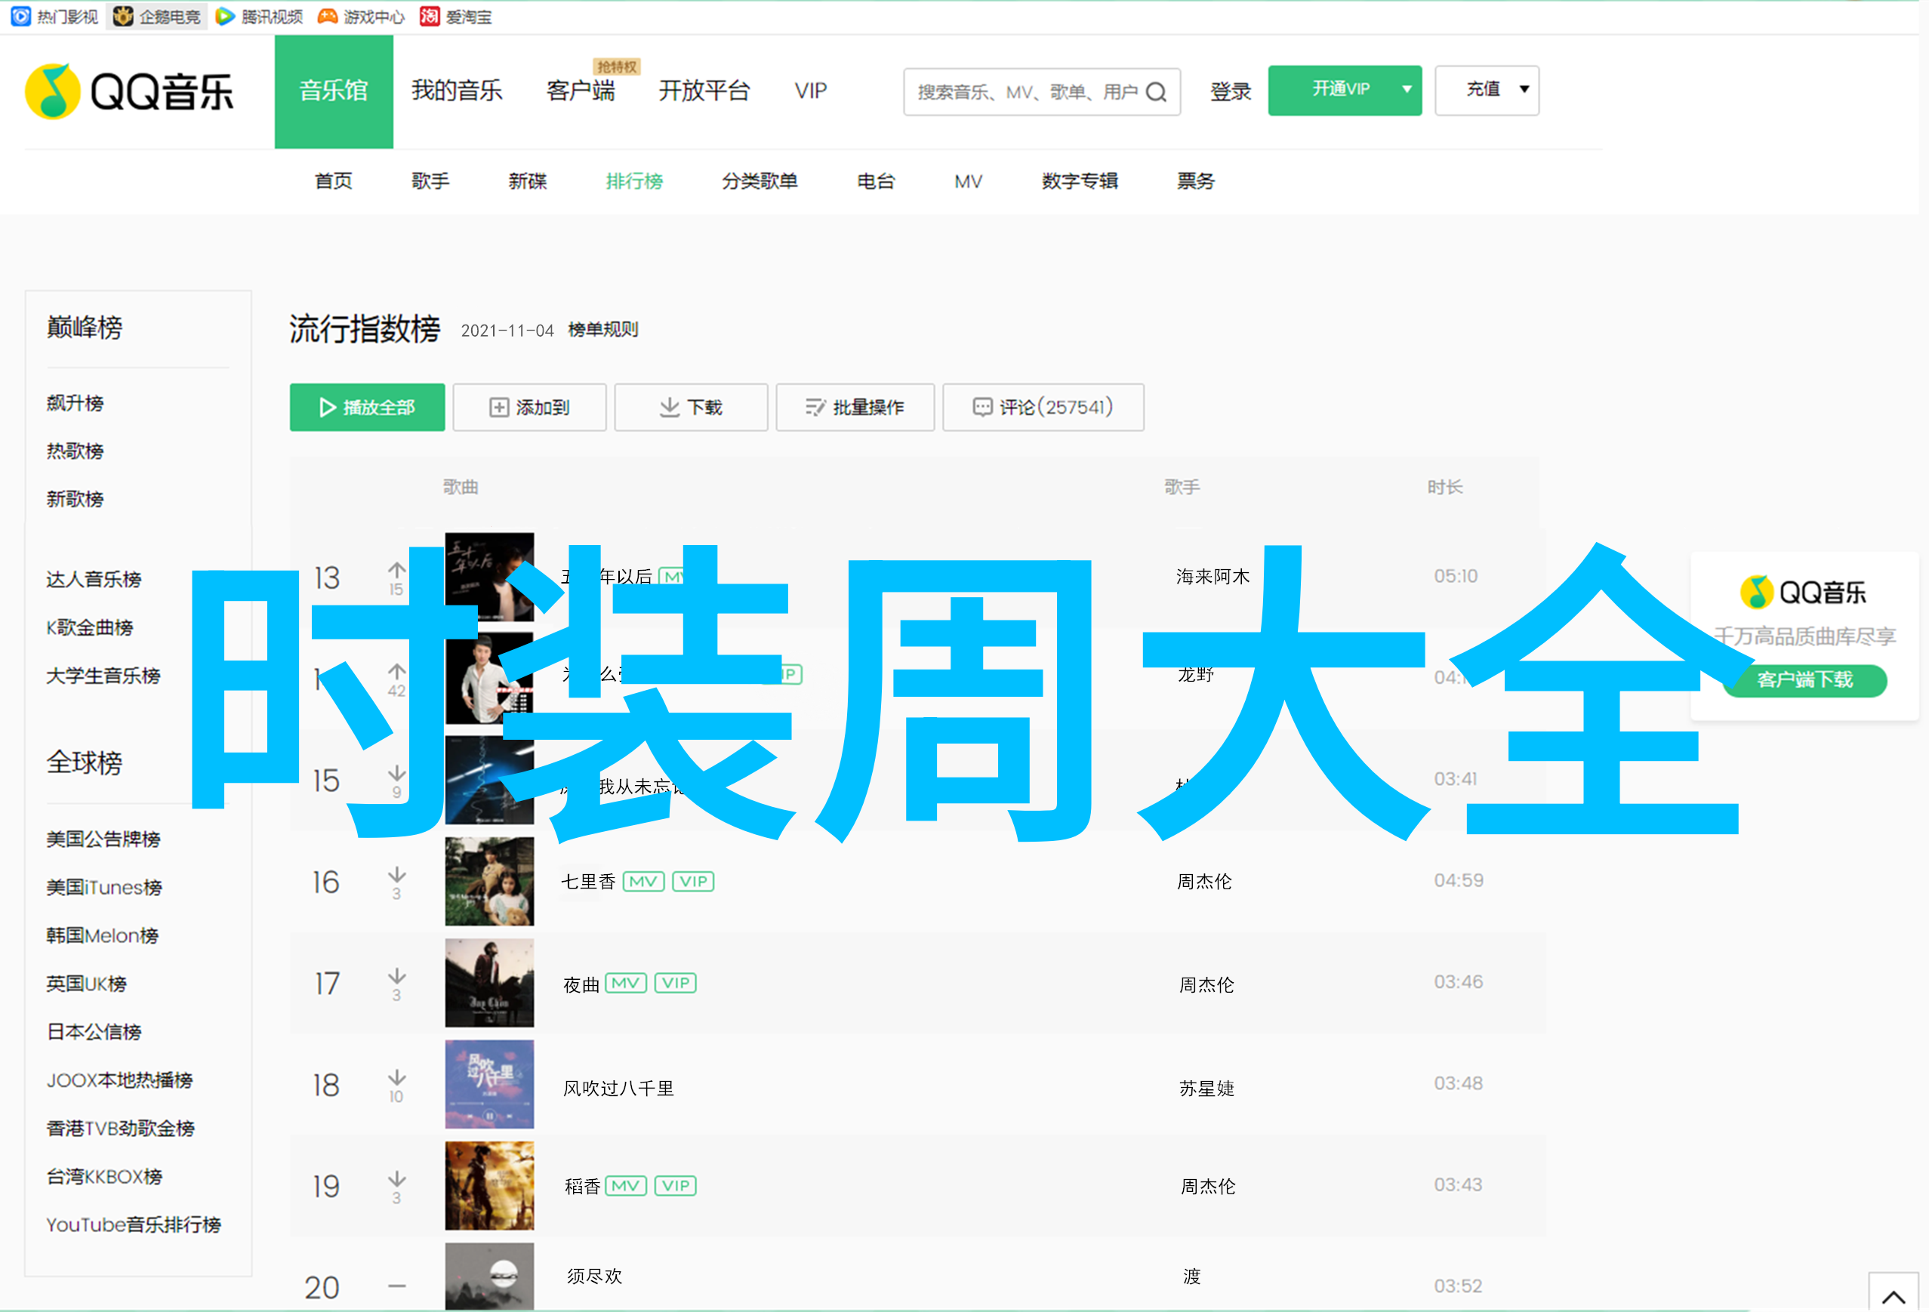Select 热歌榜 in sidebar
This screenshot has height=1312, width=1929.
(x=75, y=451)
